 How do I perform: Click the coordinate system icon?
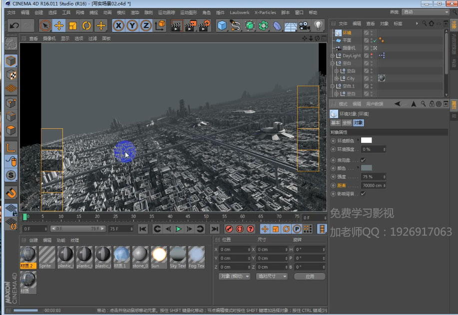tap(160, 25)
